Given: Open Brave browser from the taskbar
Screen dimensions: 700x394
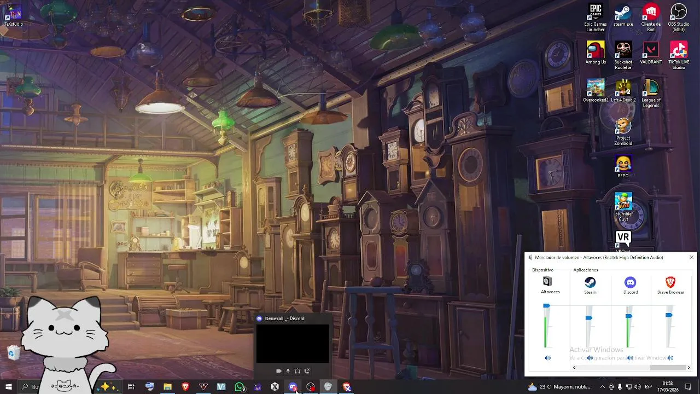Looking at the screenshot, I should 185,387.
